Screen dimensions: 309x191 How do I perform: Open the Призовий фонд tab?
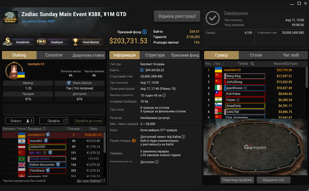pyautogui.click(x=185, y=55)
